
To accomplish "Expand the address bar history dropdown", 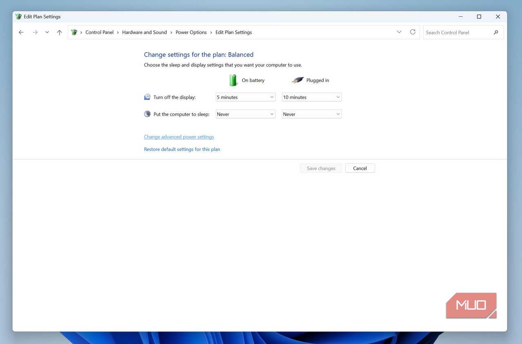I will coord(399,32).
